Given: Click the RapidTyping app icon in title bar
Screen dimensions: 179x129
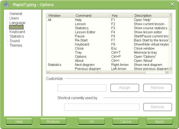Looking at the screenshot, I should tap(7, 4).
